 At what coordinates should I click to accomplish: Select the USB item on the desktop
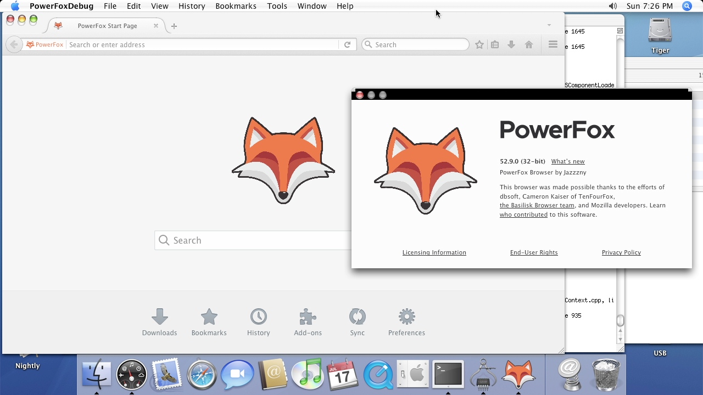coord(660,353)
